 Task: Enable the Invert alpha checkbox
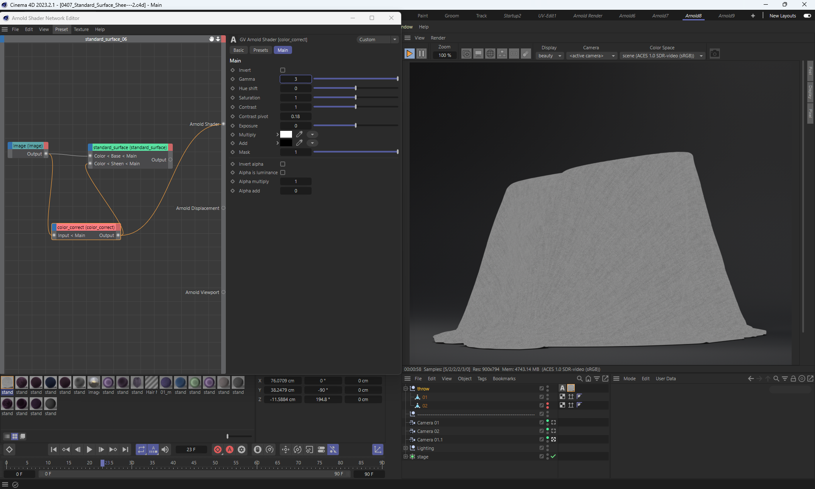[x=283, y=164]
